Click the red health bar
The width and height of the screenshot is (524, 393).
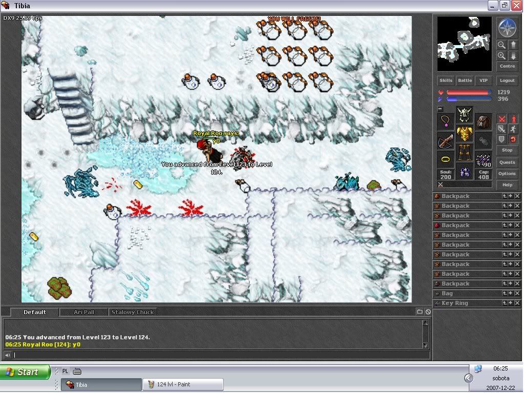[x=469, y=92]
